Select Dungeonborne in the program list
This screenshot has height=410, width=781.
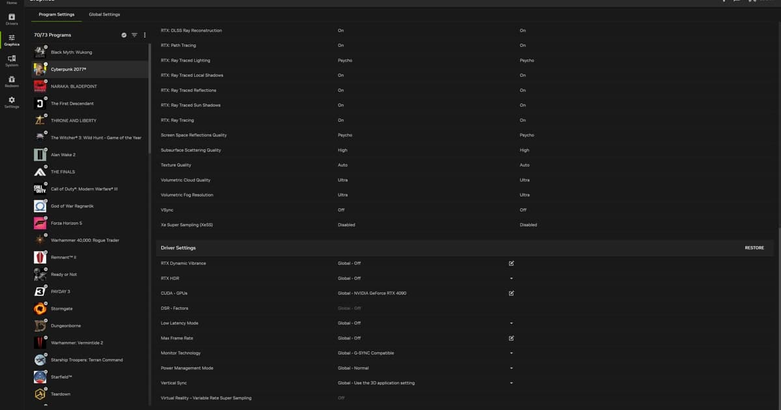(x=91, y=325)
